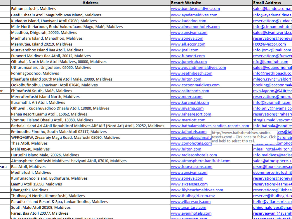Follow www.tajhotels.com link
292x219 pixels.
(189, 132)
